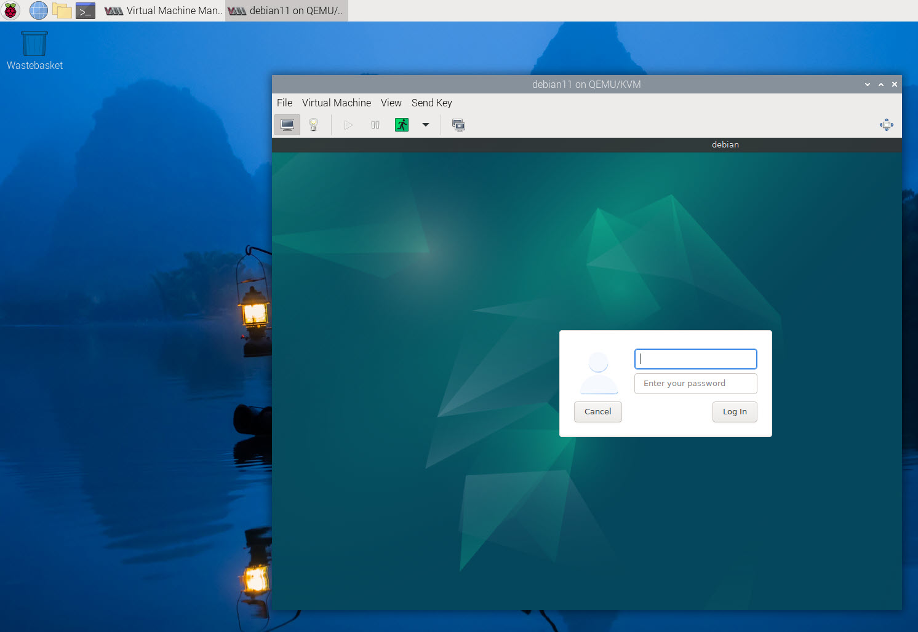Close the debian11 on QEMU/KVM window
Viewport: 918px width, 632px height.
coord(895,84)
